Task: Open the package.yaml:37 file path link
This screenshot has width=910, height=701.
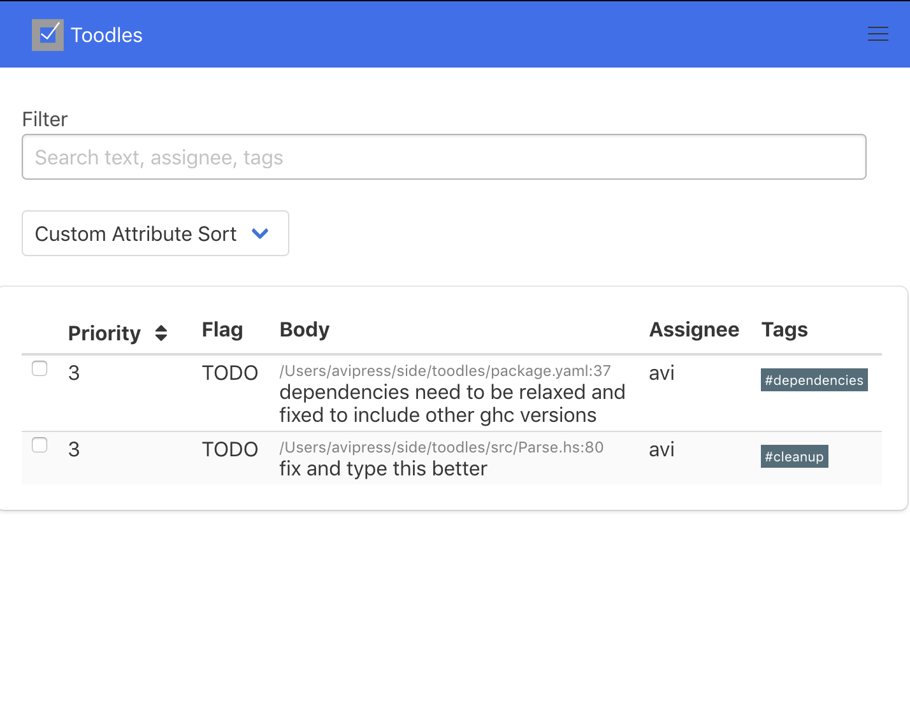Action: 445,371
